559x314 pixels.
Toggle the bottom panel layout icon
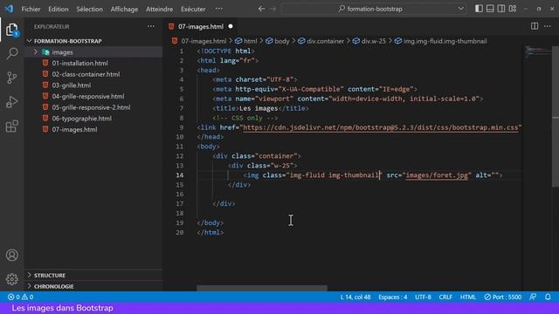coord(490,9)
